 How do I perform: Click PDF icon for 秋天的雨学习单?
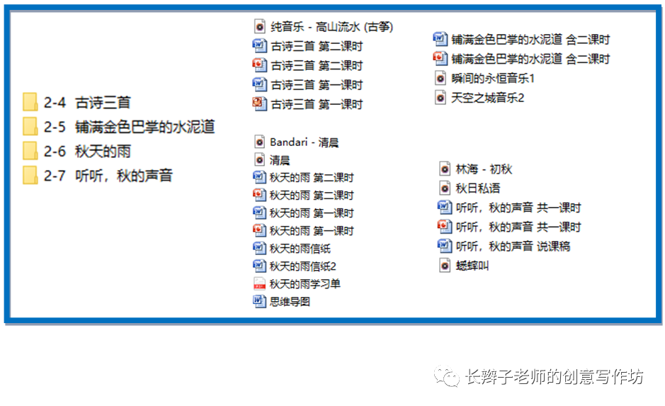coord(259,284)
